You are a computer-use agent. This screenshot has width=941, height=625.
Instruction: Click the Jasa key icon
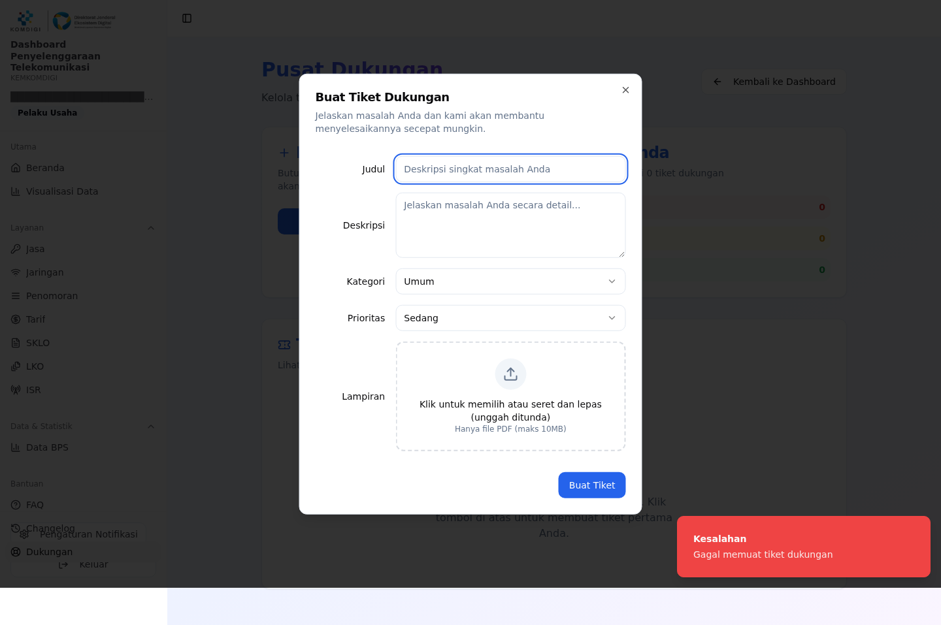(16, 249)
